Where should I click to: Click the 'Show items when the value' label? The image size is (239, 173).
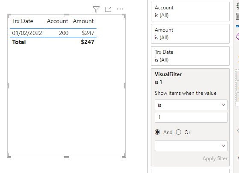tap(186, 93)
